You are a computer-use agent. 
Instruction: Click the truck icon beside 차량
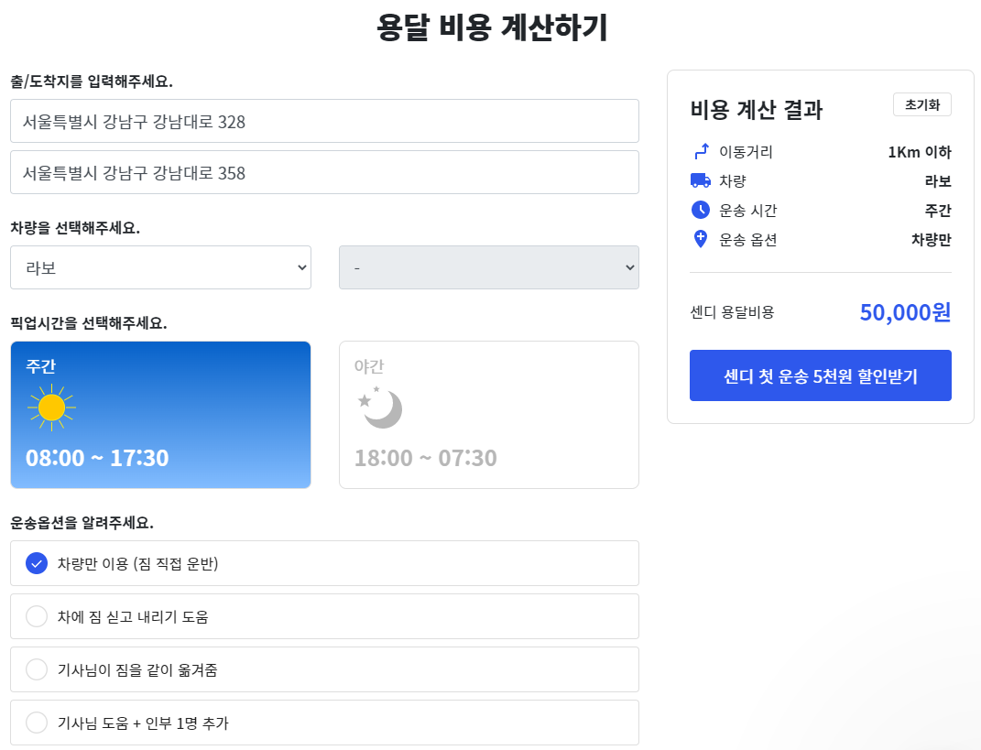701,180
